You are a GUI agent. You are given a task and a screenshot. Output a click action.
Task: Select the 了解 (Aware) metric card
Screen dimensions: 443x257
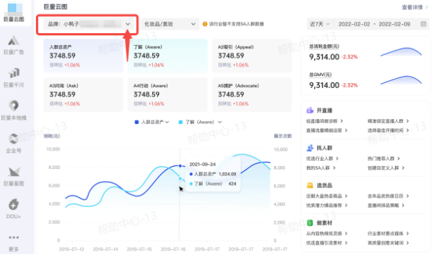(x=168, y=56)
